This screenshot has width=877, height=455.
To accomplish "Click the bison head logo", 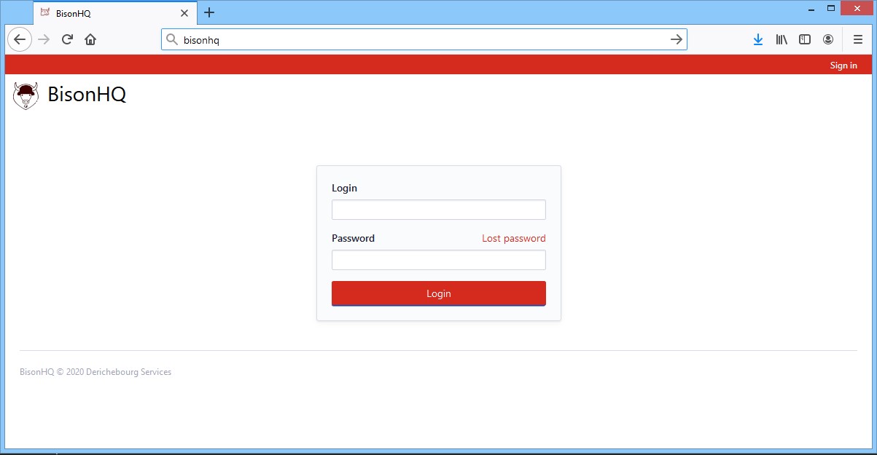I will click(x=26, y=95).
